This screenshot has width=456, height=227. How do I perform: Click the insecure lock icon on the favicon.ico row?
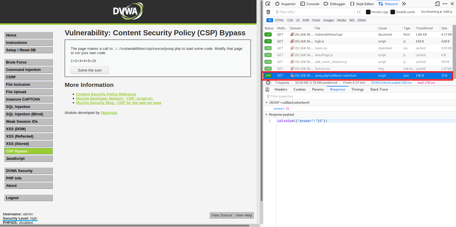coord(292,69)
